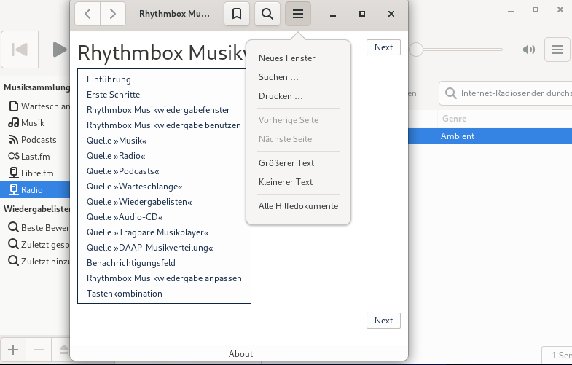Screen dimensions: 572x365
Task: Sort radio list by Genre column
Action: click(x=505, y=119)
